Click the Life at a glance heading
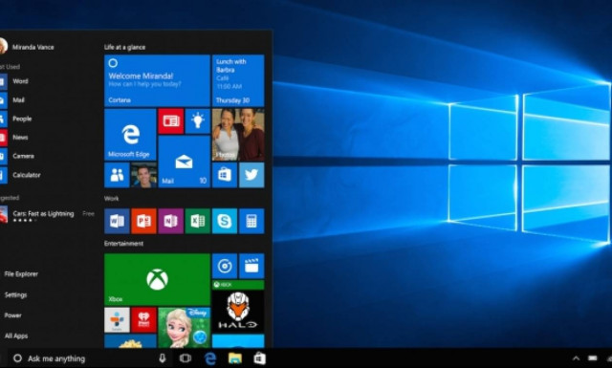The width and height of the screenshot is (612, 368). click(124, 47)
